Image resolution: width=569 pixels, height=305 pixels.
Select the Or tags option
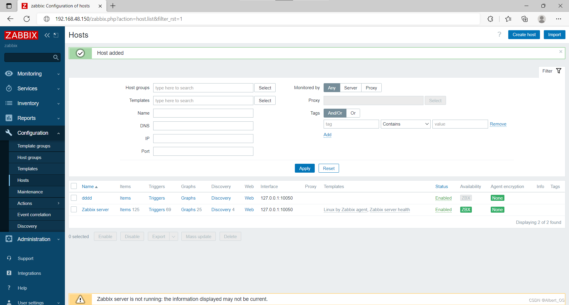[353, 113]
